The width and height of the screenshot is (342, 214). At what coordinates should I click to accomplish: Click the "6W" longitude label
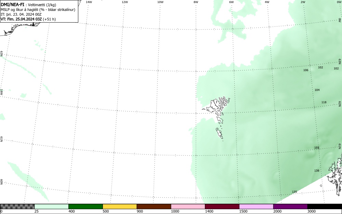click(232, 2)
